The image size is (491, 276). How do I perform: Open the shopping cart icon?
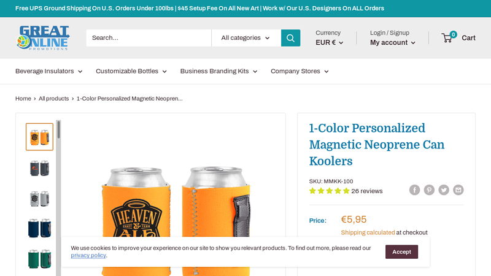click(447, 38)
